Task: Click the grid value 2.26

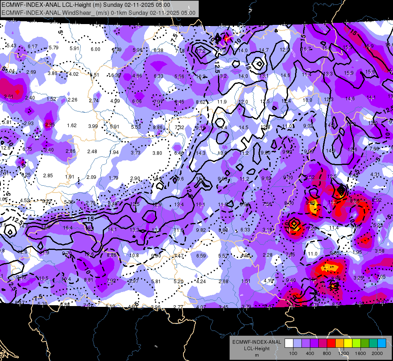Action: [73, 100]
